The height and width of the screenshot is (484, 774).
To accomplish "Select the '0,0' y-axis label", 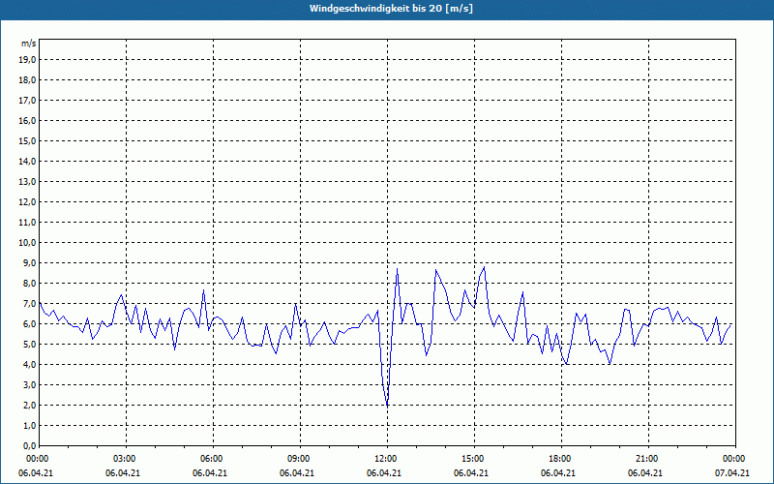I will tap(29, 445).
